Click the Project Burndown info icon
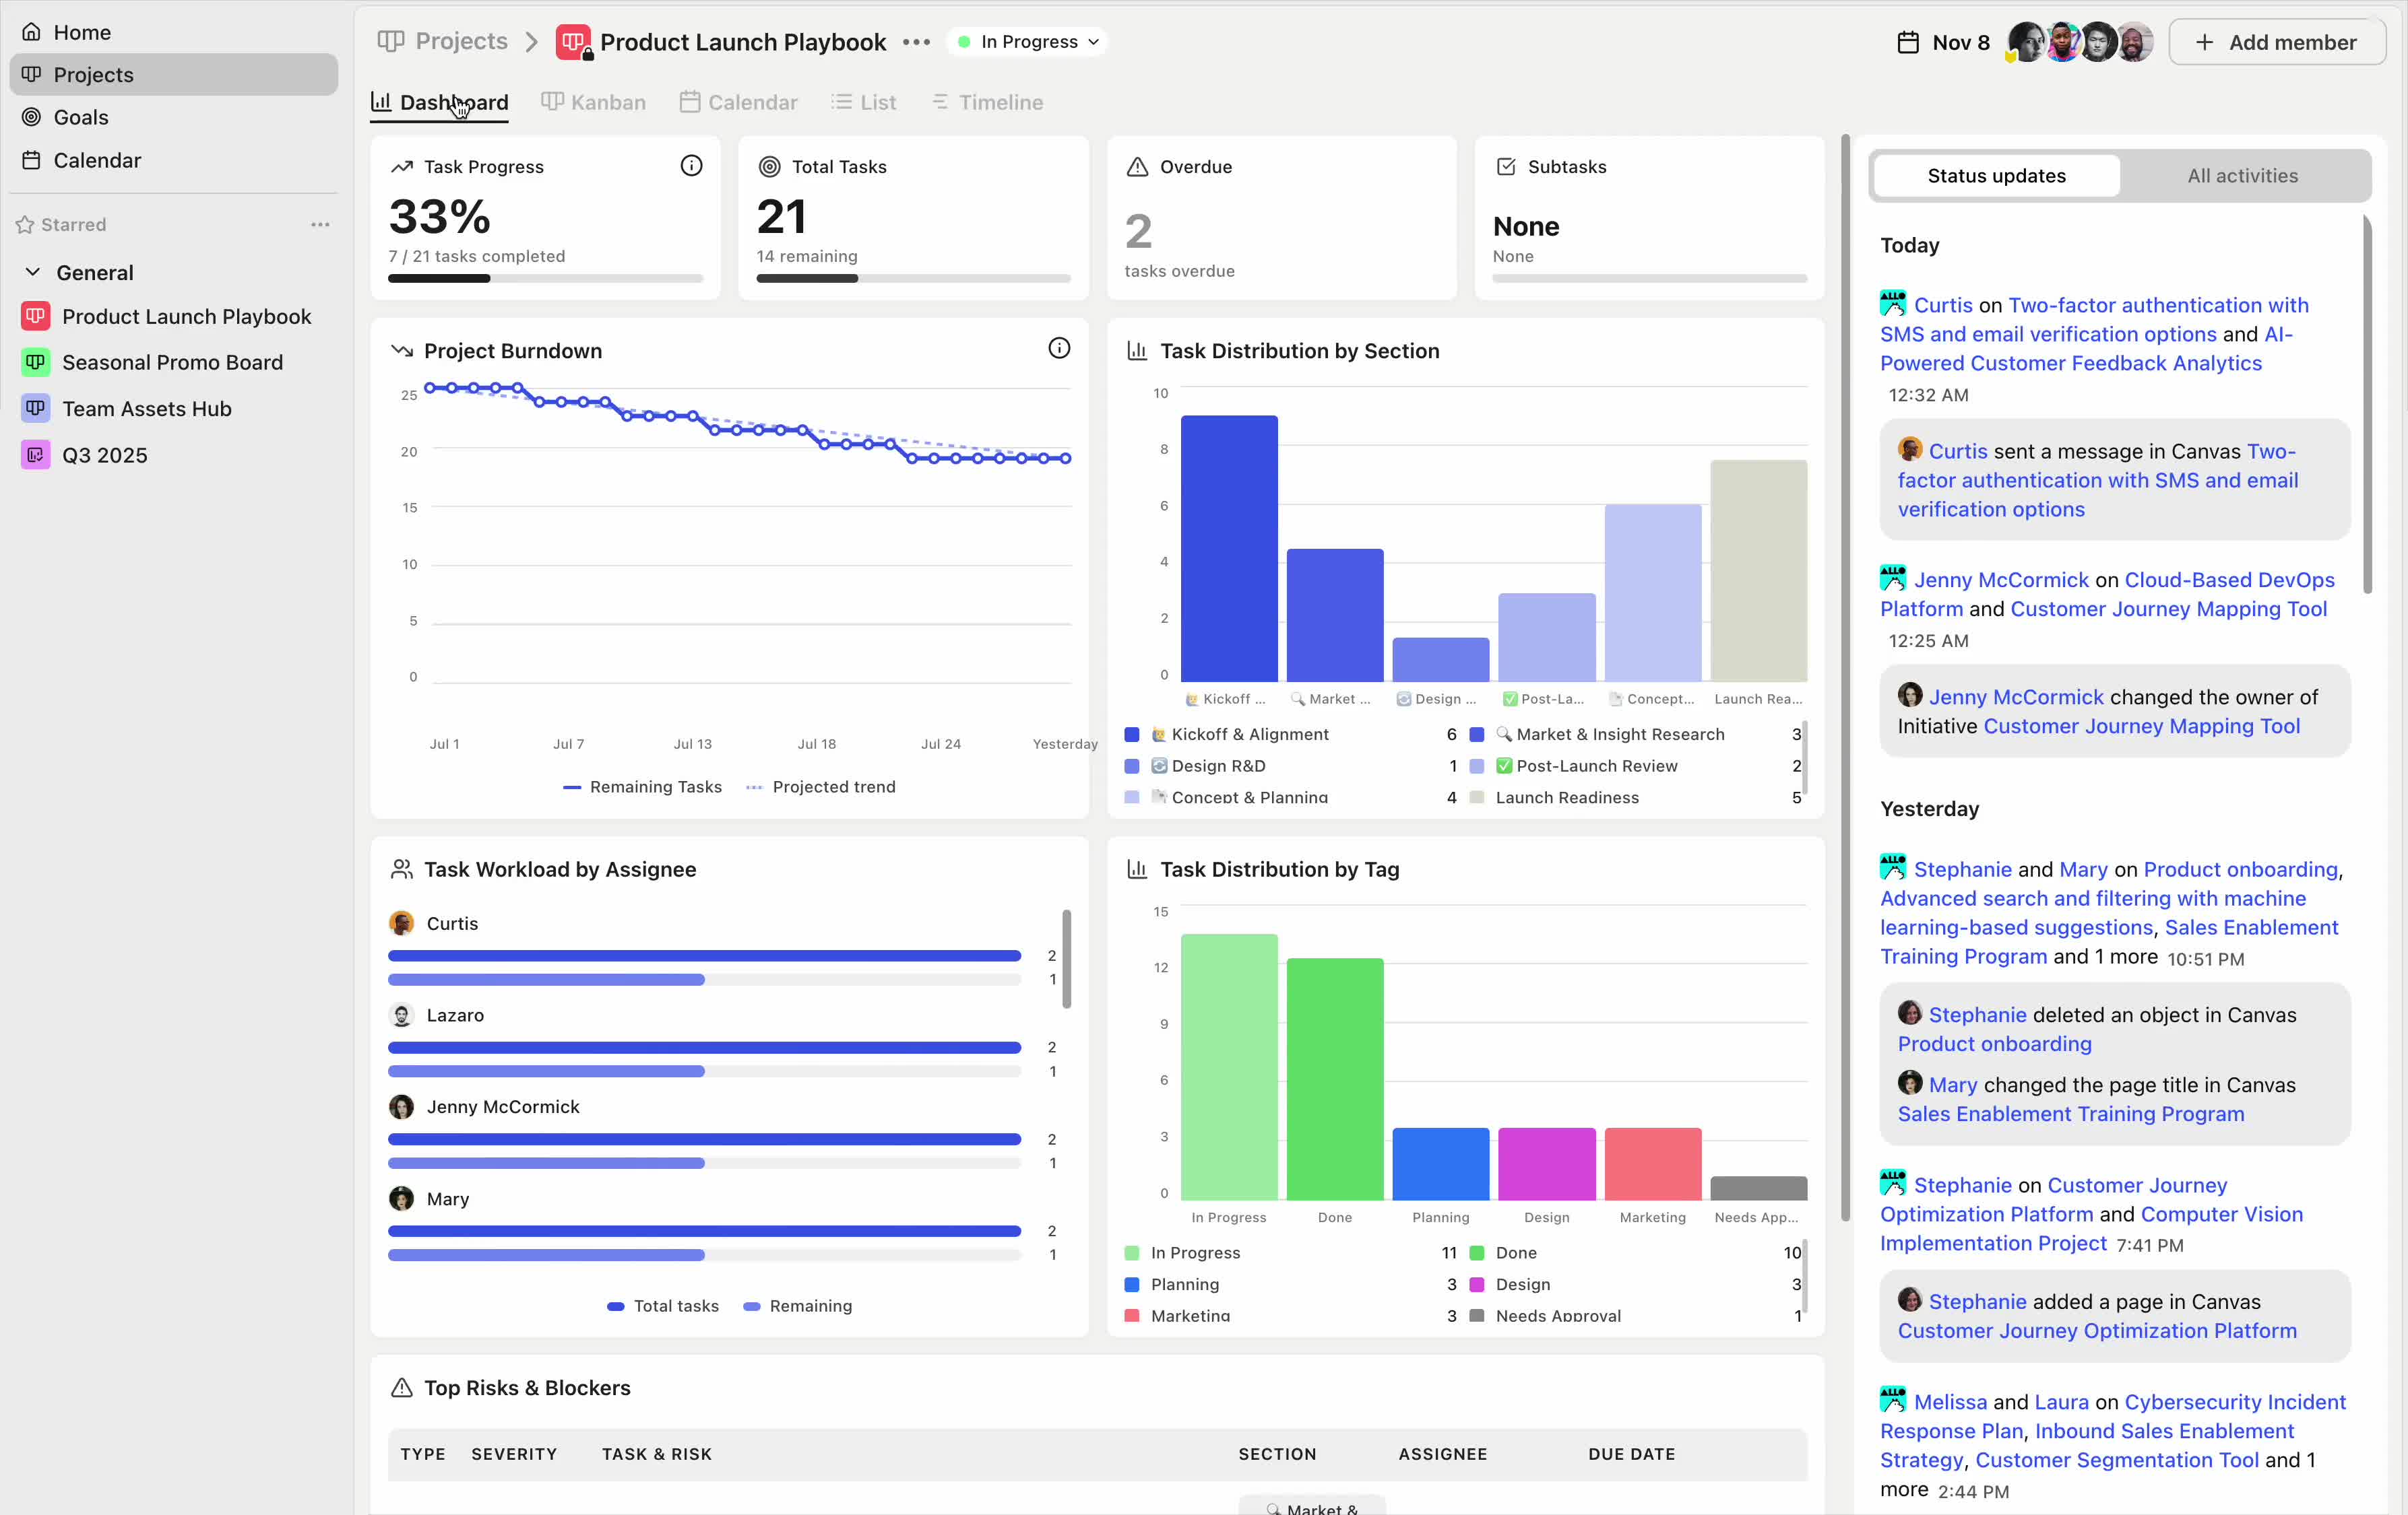This screenshot has width=2408, height=1515. [x=1058, y=349]
